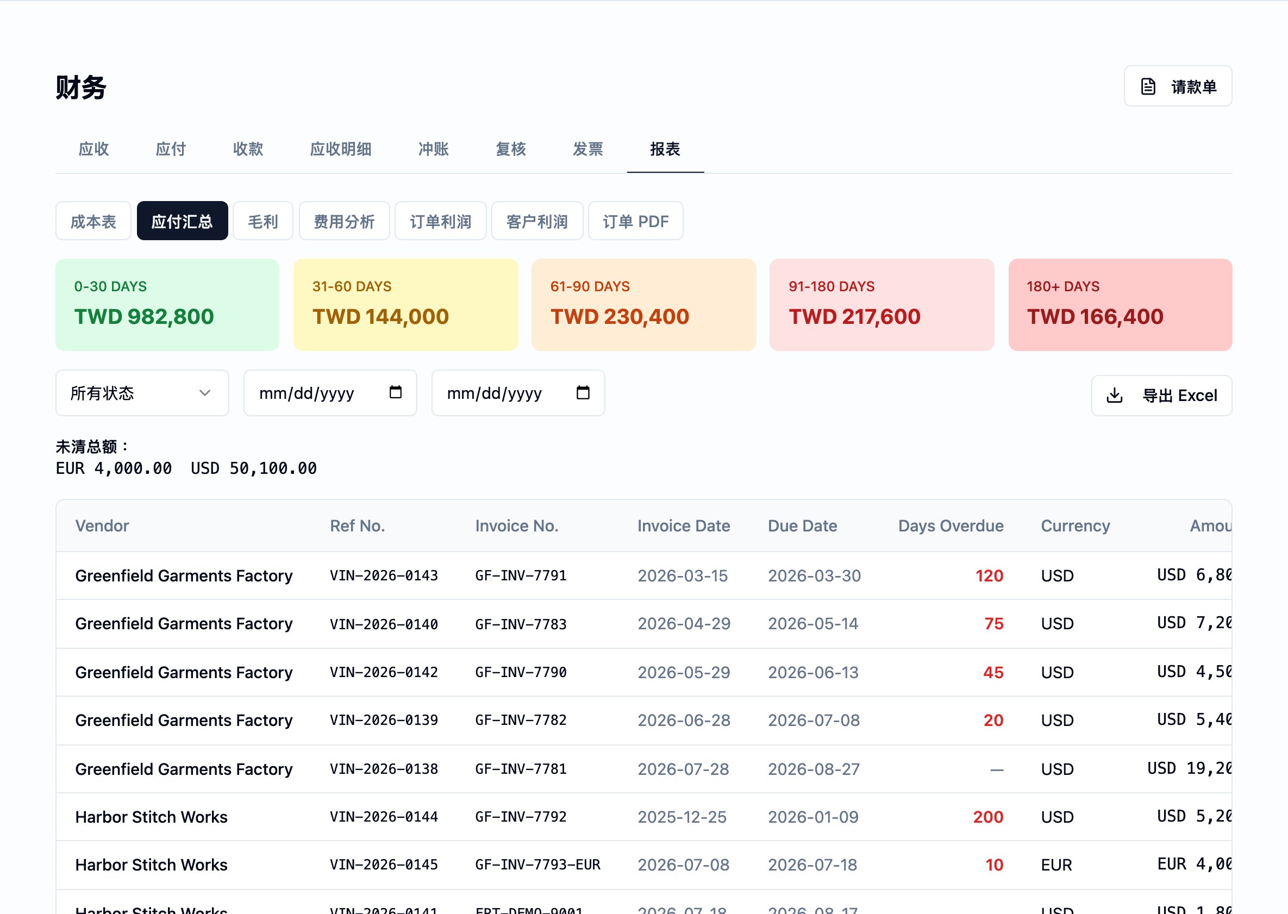Switch to the 复核 tab
The width and height of the screenshot is (1288, 914).
(x=511, y=149)
